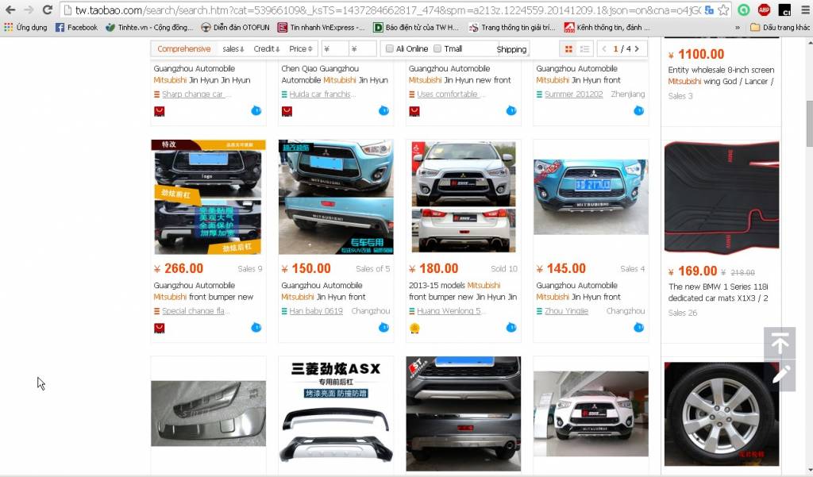813x477 pixels.
Task: Click the red Tmall badge under ¥266.00 item
Action: [159, 328]
